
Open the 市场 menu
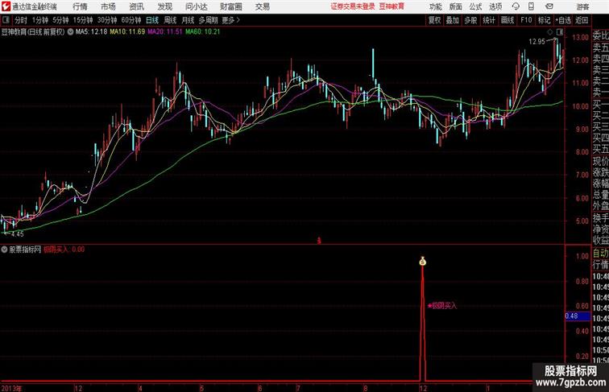109,6
